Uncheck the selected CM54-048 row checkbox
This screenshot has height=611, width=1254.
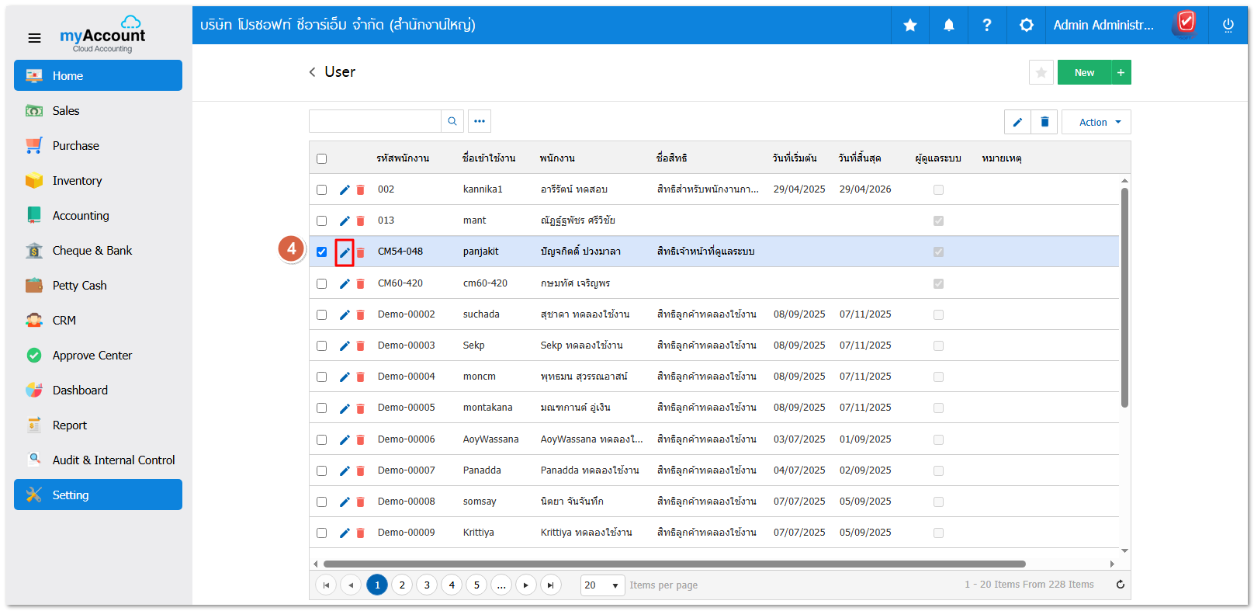pyautogui.click(x=322, y=252)
